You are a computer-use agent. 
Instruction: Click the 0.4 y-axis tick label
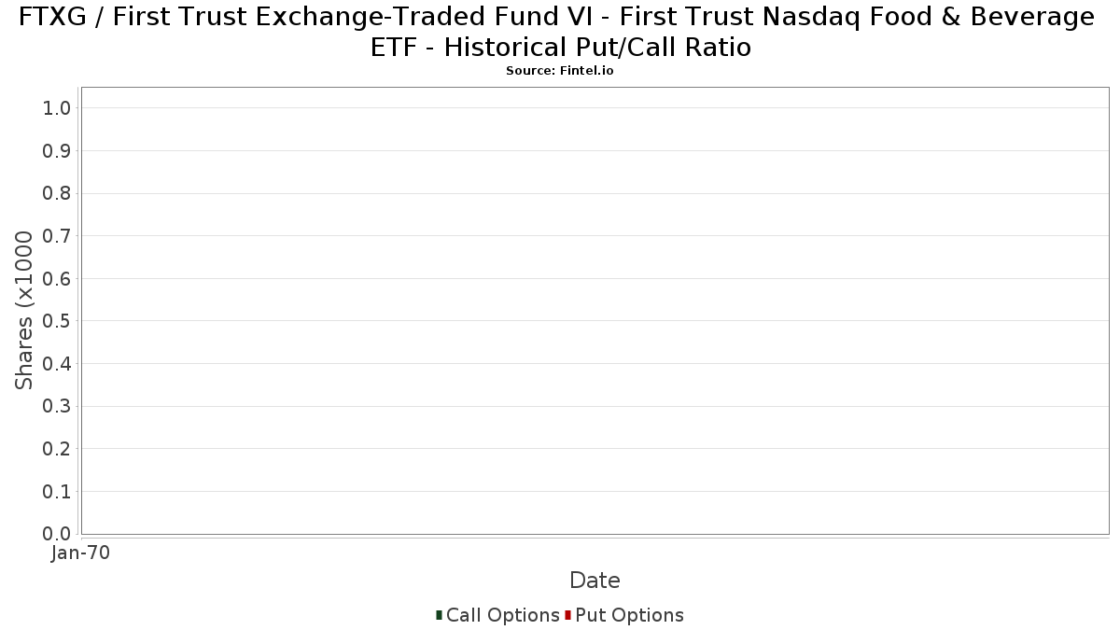click(57, 364)
